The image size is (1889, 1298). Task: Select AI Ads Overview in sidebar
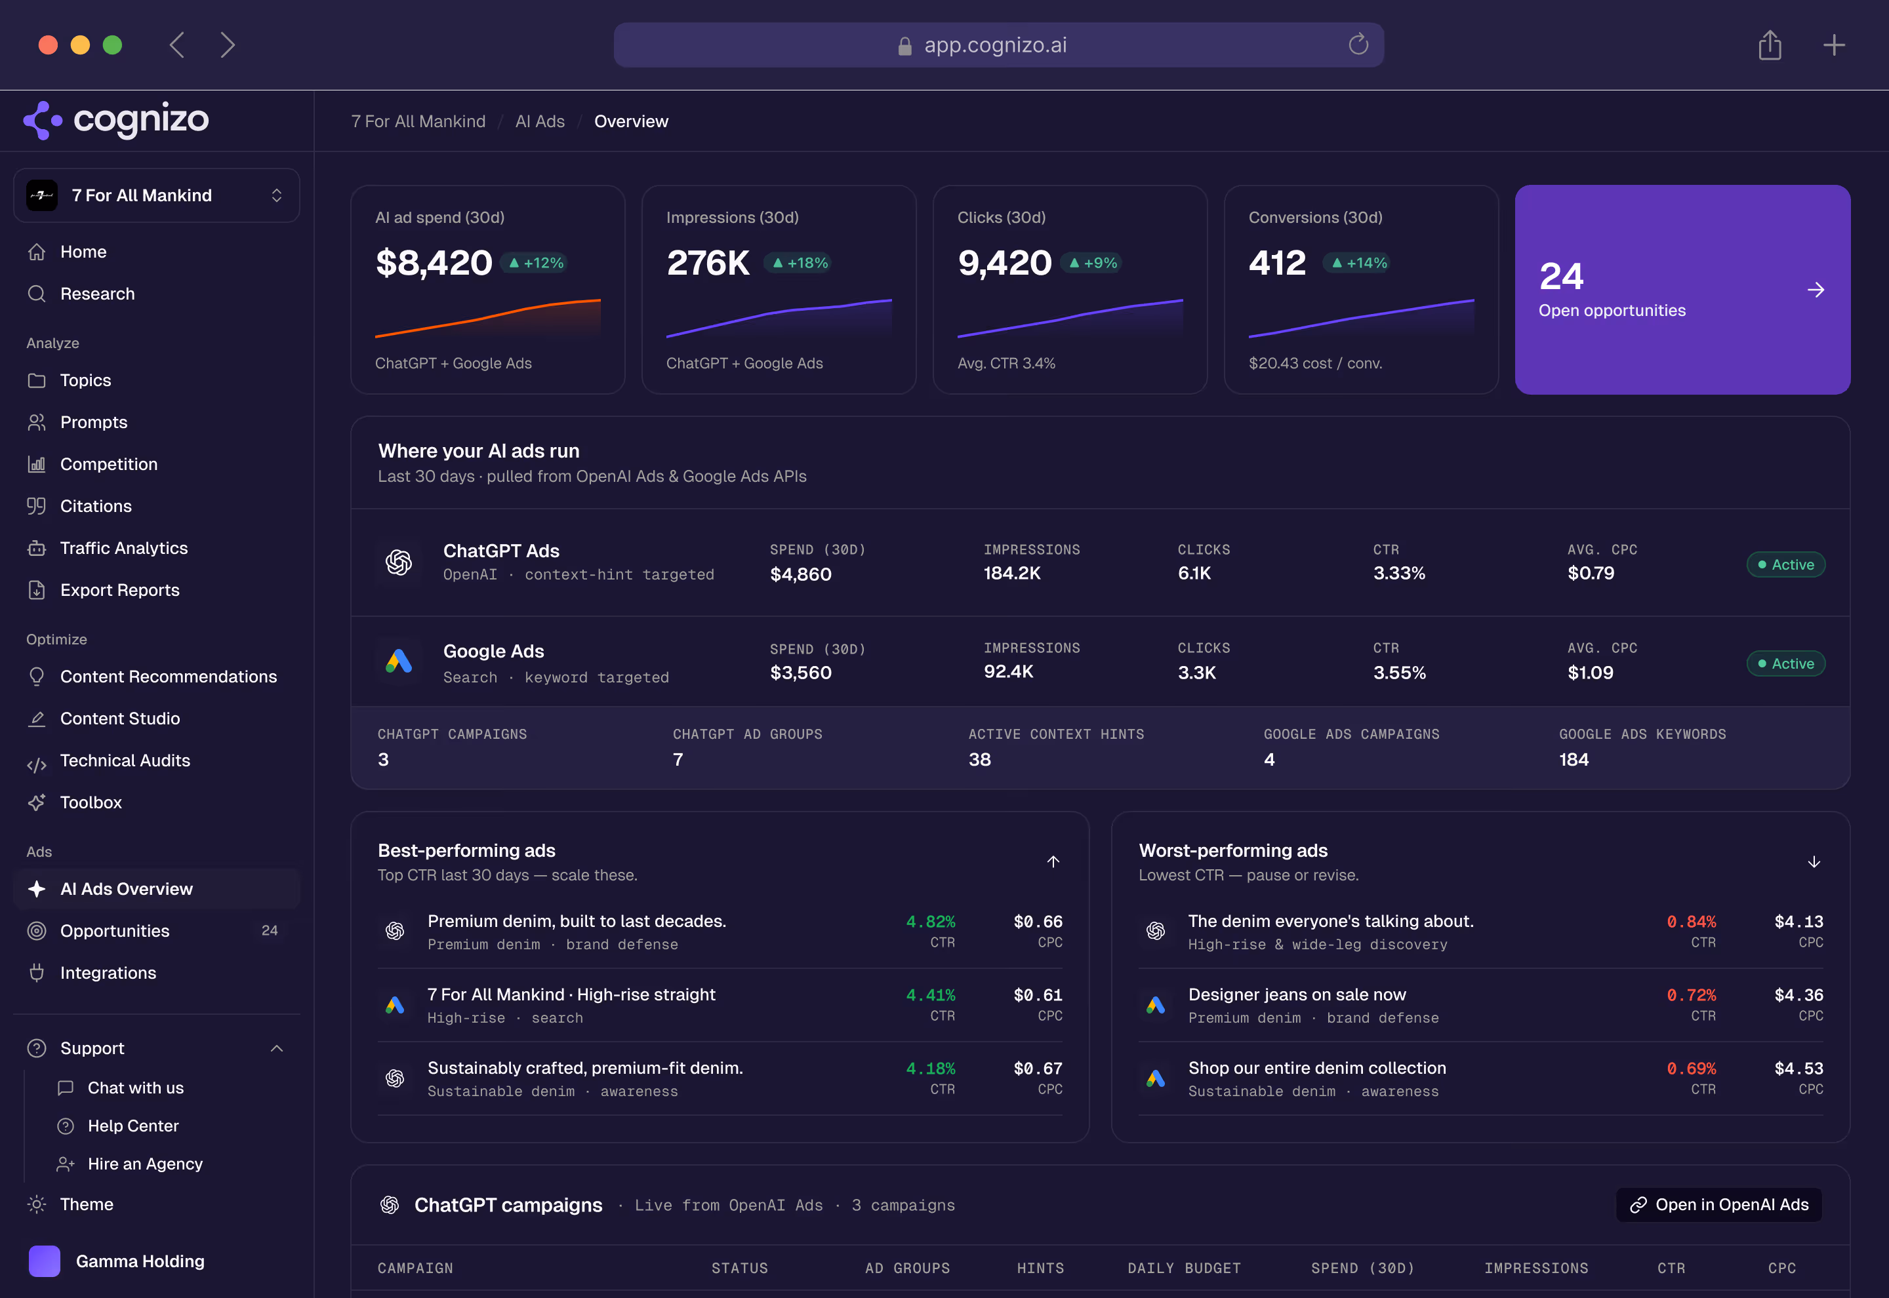(x=156, y=889)
